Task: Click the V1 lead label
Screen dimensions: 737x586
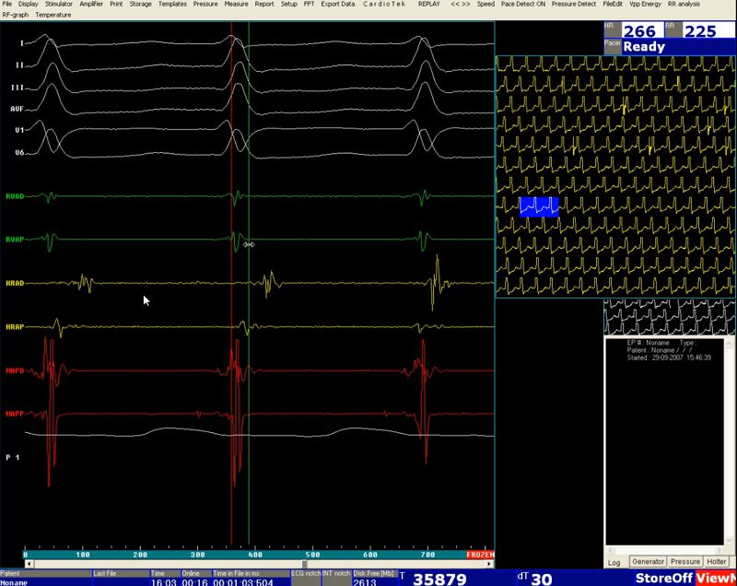Action: pos(19,130)
